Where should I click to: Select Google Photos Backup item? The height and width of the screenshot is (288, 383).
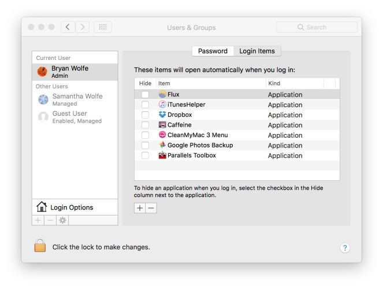[200, 145]
